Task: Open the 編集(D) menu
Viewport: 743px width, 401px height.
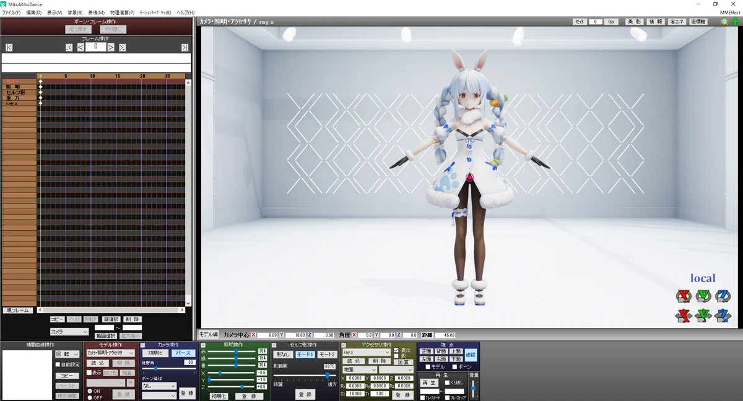Action: (x=34, y=12)
